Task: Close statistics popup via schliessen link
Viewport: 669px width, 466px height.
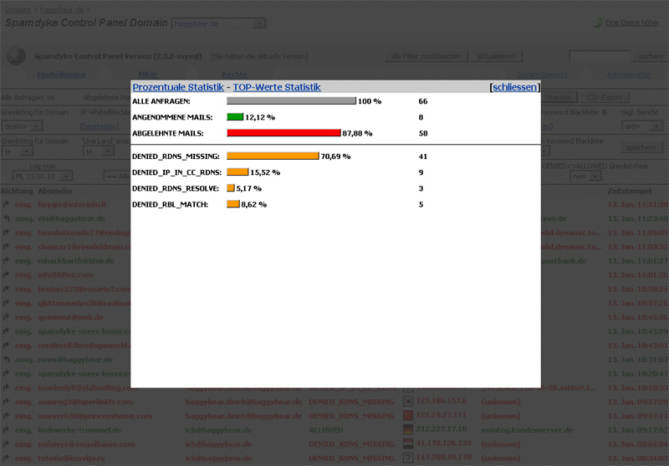Action: click(x=514, y=87)
